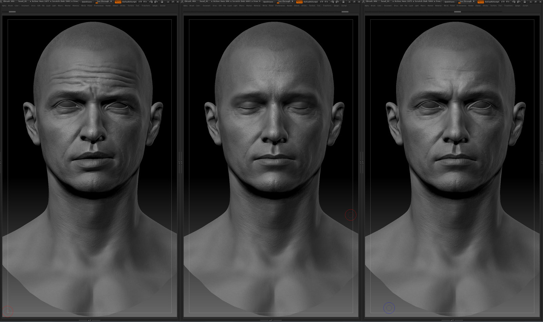Open the Texture menu in the right window
The height and width of the screenshot is (322, 543).
(x=493, y=6)
